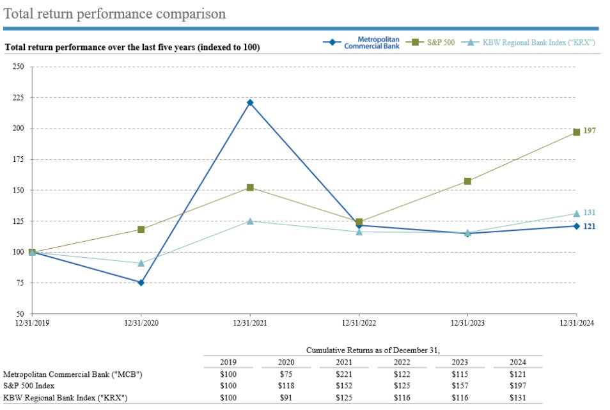Click the 2024 column header in the table
The image size is (610, 410).
(518, 362)
